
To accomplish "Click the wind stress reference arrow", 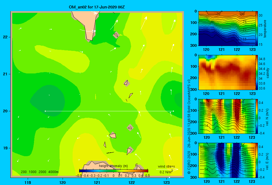I will (167, 169).
